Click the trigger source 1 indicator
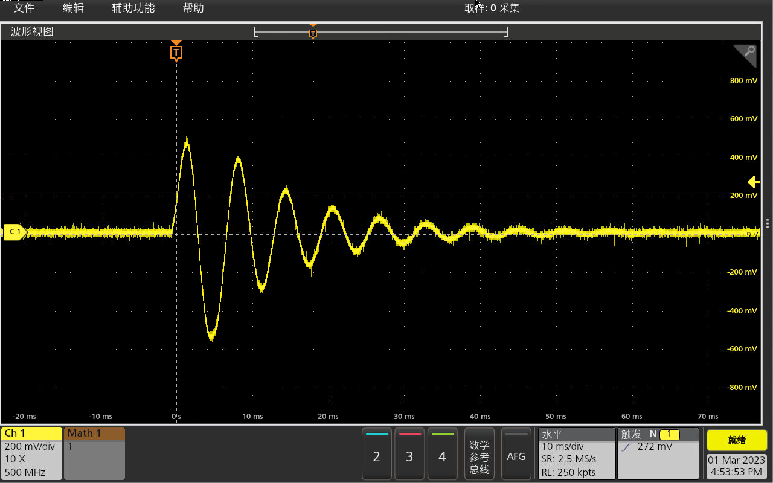Image resolution: width=773 pixels, height=483 pixels. (669, 434)
